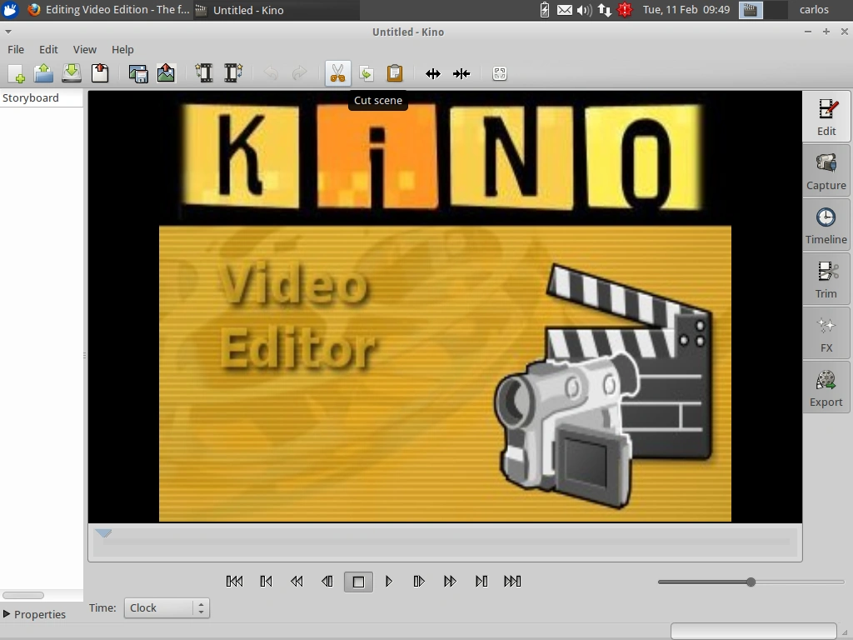Image resolution: width=853 pixels, height=640 pixels.
Task: Open the panel menu arrow above File
Action: [8, 32]
